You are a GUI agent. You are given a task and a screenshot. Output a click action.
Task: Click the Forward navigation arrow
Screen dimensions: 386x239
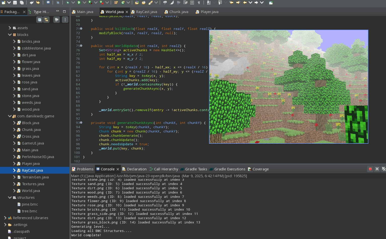point(256,3)
